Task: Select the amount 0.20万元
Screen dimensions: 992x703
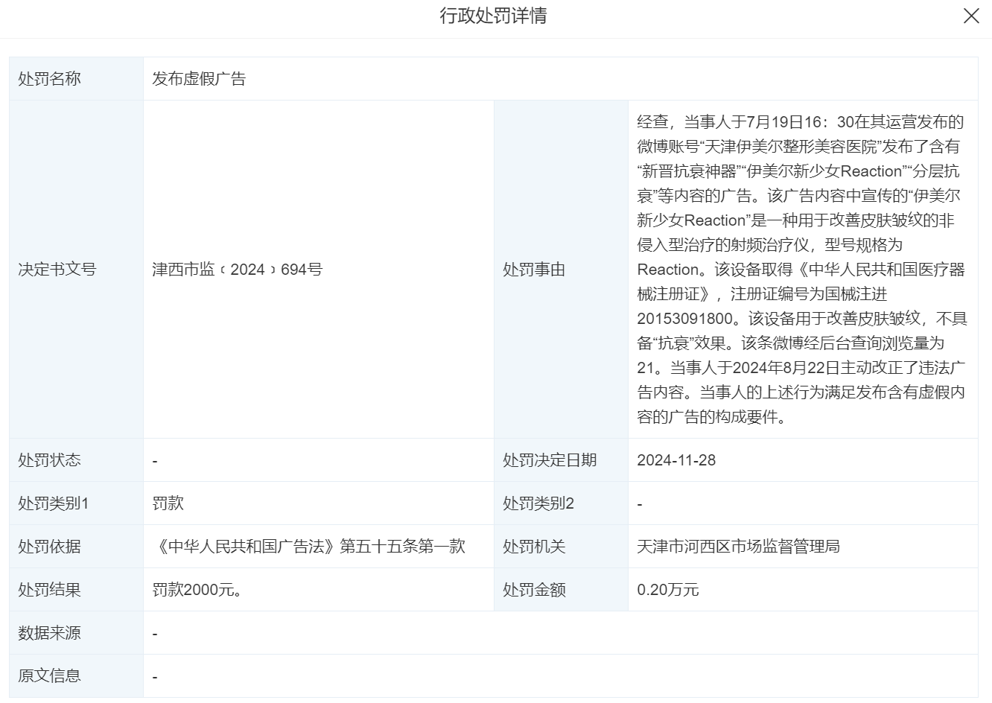Action: pyautogui.click(x=668, y=590)
